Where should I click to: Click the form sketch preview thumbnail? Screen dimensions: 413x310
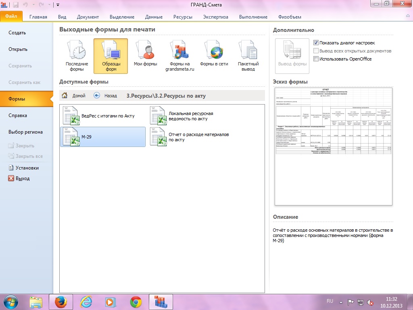333,146
